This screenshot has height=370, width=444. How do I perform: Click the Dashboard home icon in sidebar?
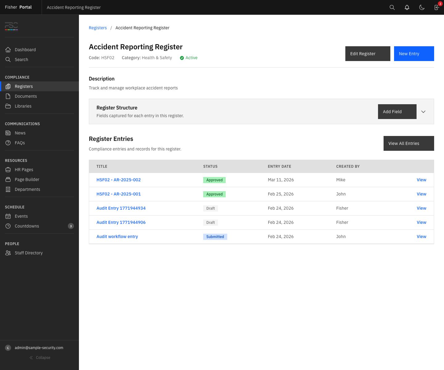[8, 49]
